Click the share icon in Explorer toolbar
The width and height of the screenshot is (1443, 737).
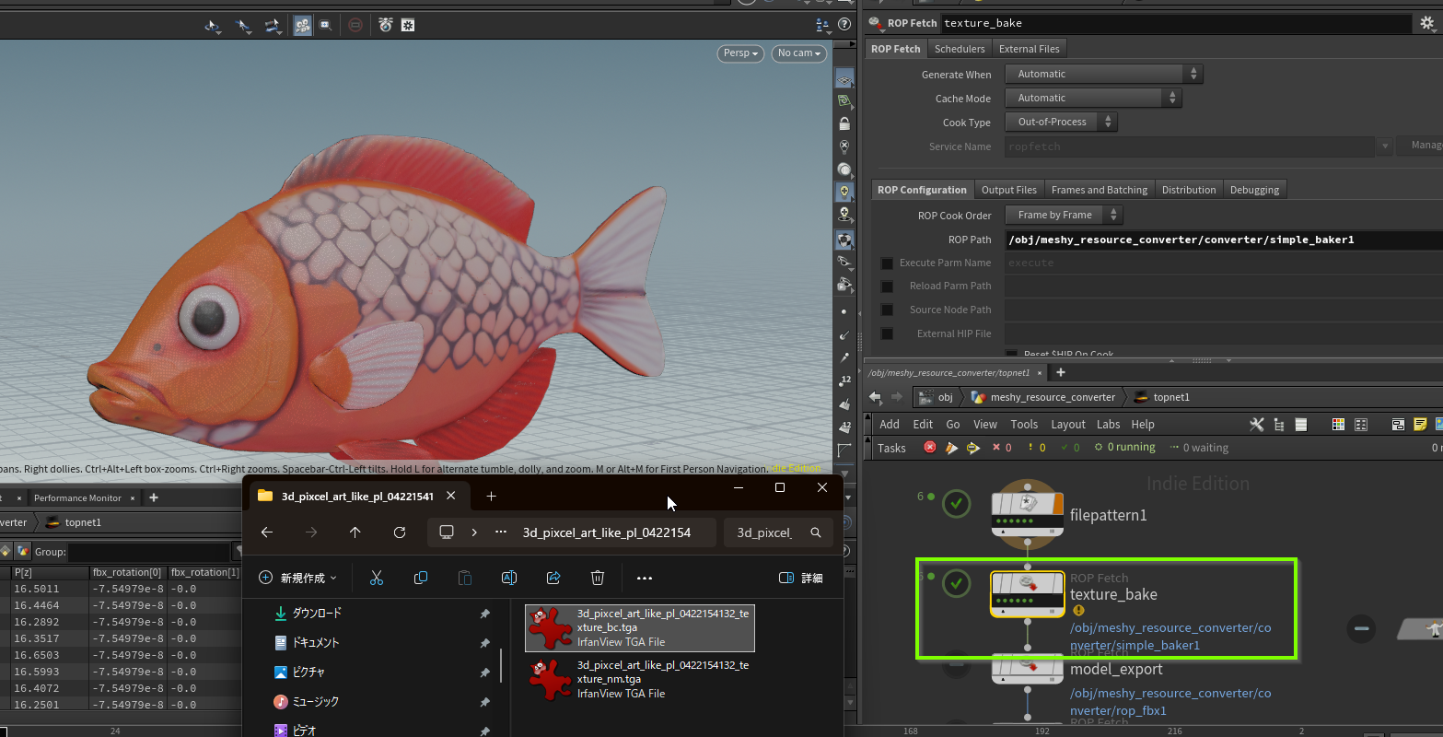[x=553, y=578]
